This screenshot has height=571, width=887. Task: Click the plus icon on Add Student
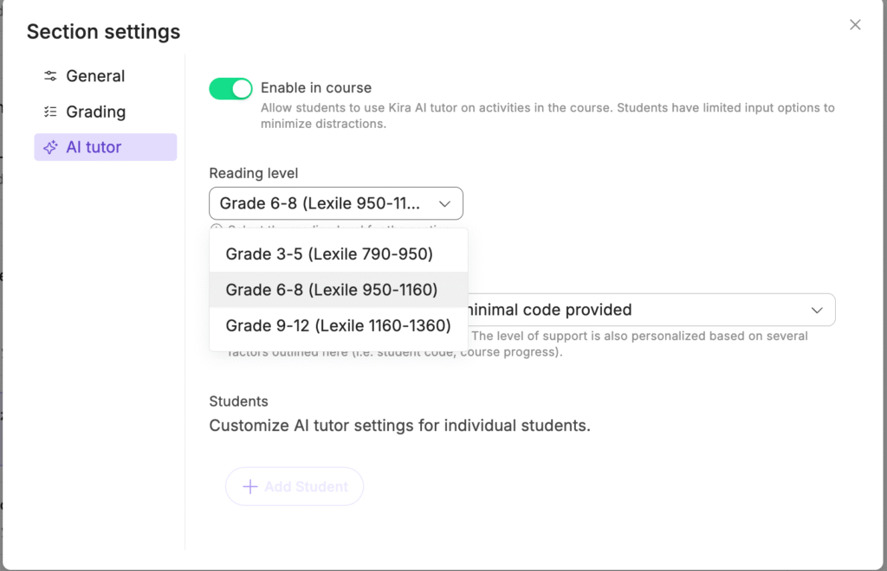[250, 486]
